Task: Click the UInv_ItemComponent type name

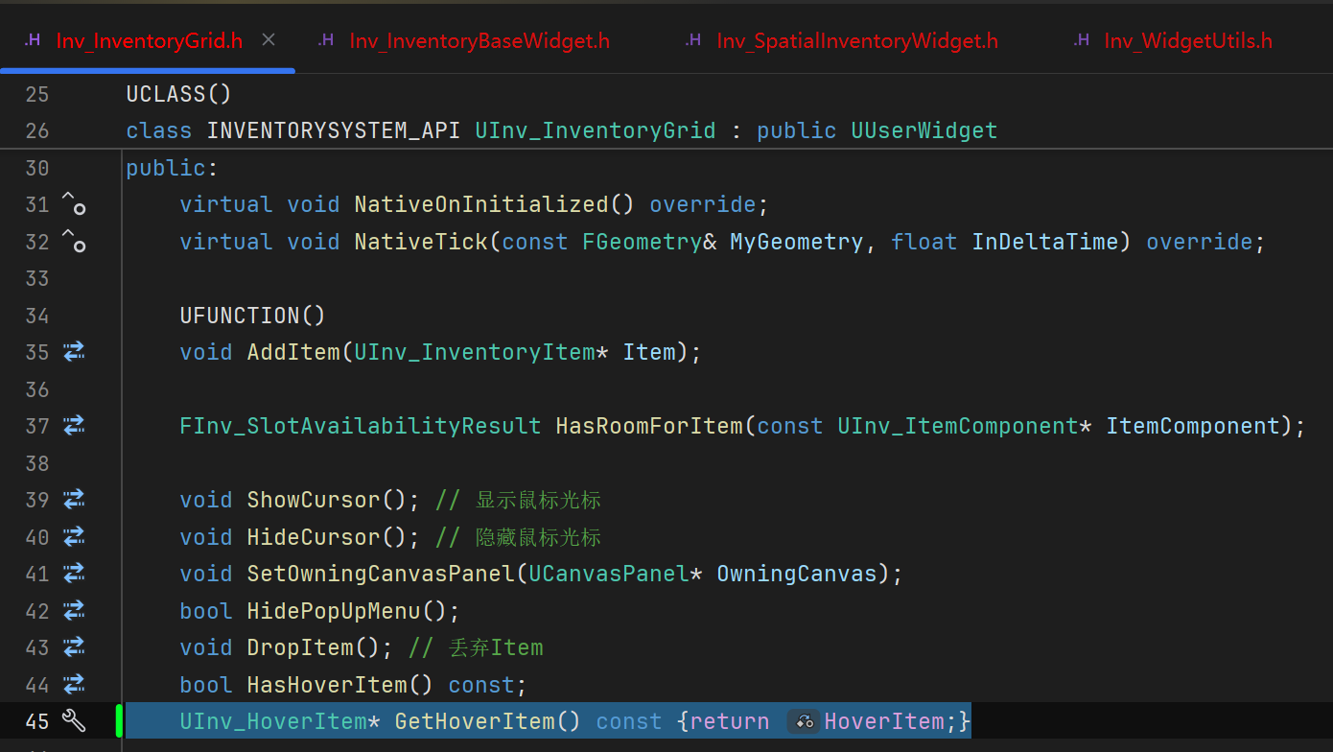Action: tap(958, 426)
